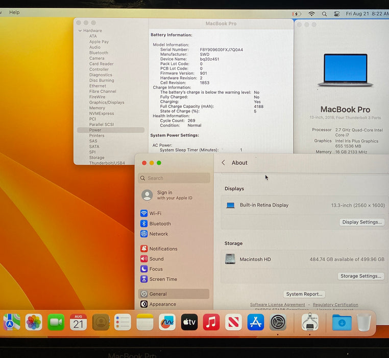Select Printers in hardware list

(x=97, y=136)
